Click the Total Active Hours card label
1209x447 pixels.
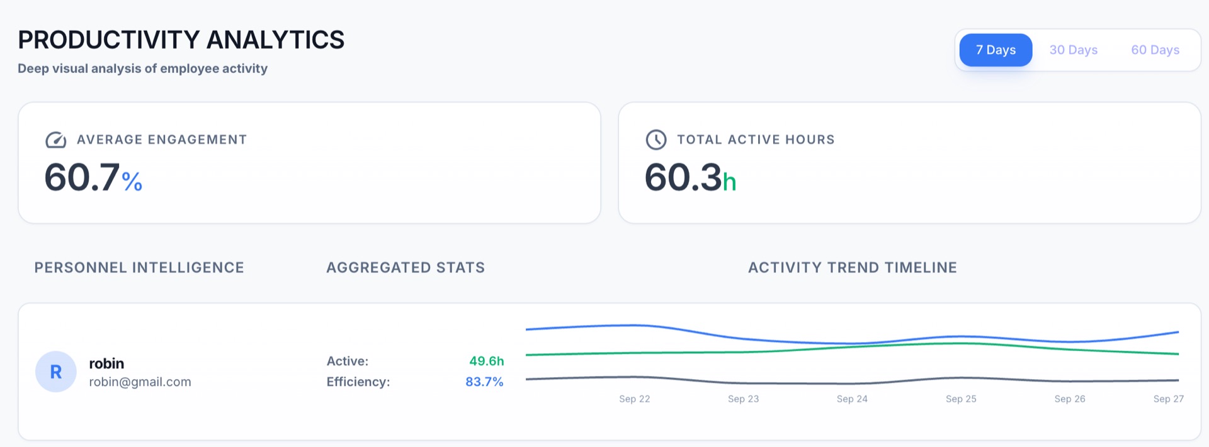click(756, 140)
